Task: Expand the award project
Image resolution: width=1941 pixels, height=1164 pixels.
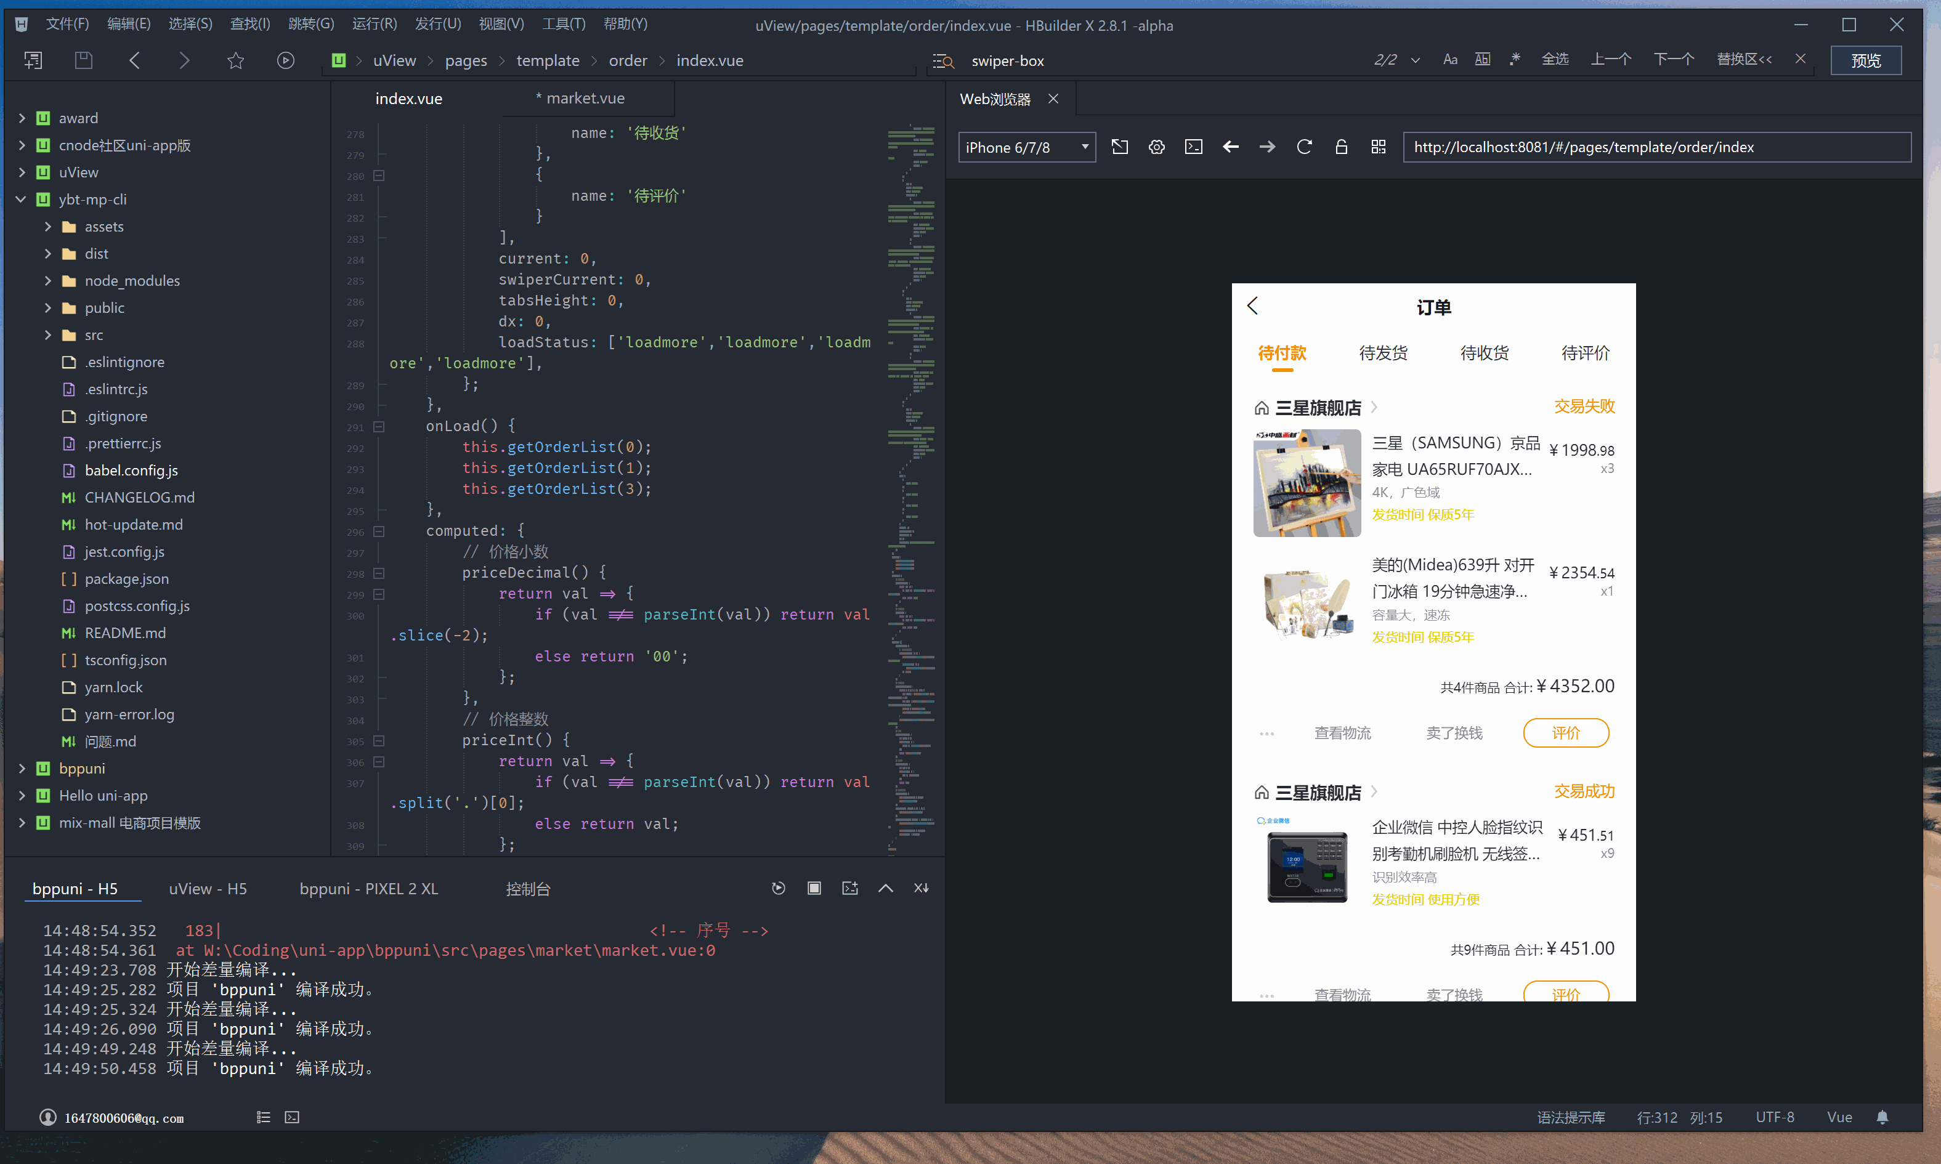Action: [x=22, y=118]
